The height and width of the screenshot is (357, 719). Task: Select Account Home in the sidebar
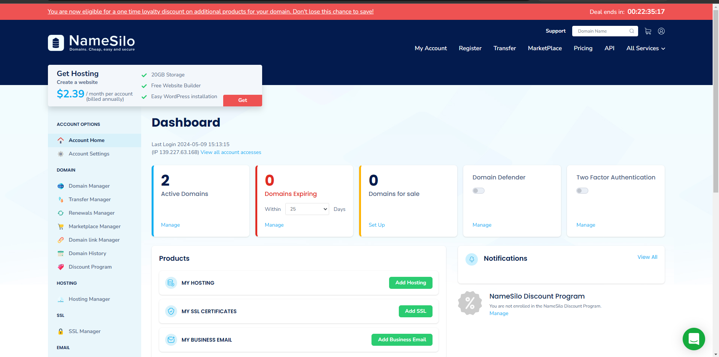pyautogui.click(x=94, y=140)
